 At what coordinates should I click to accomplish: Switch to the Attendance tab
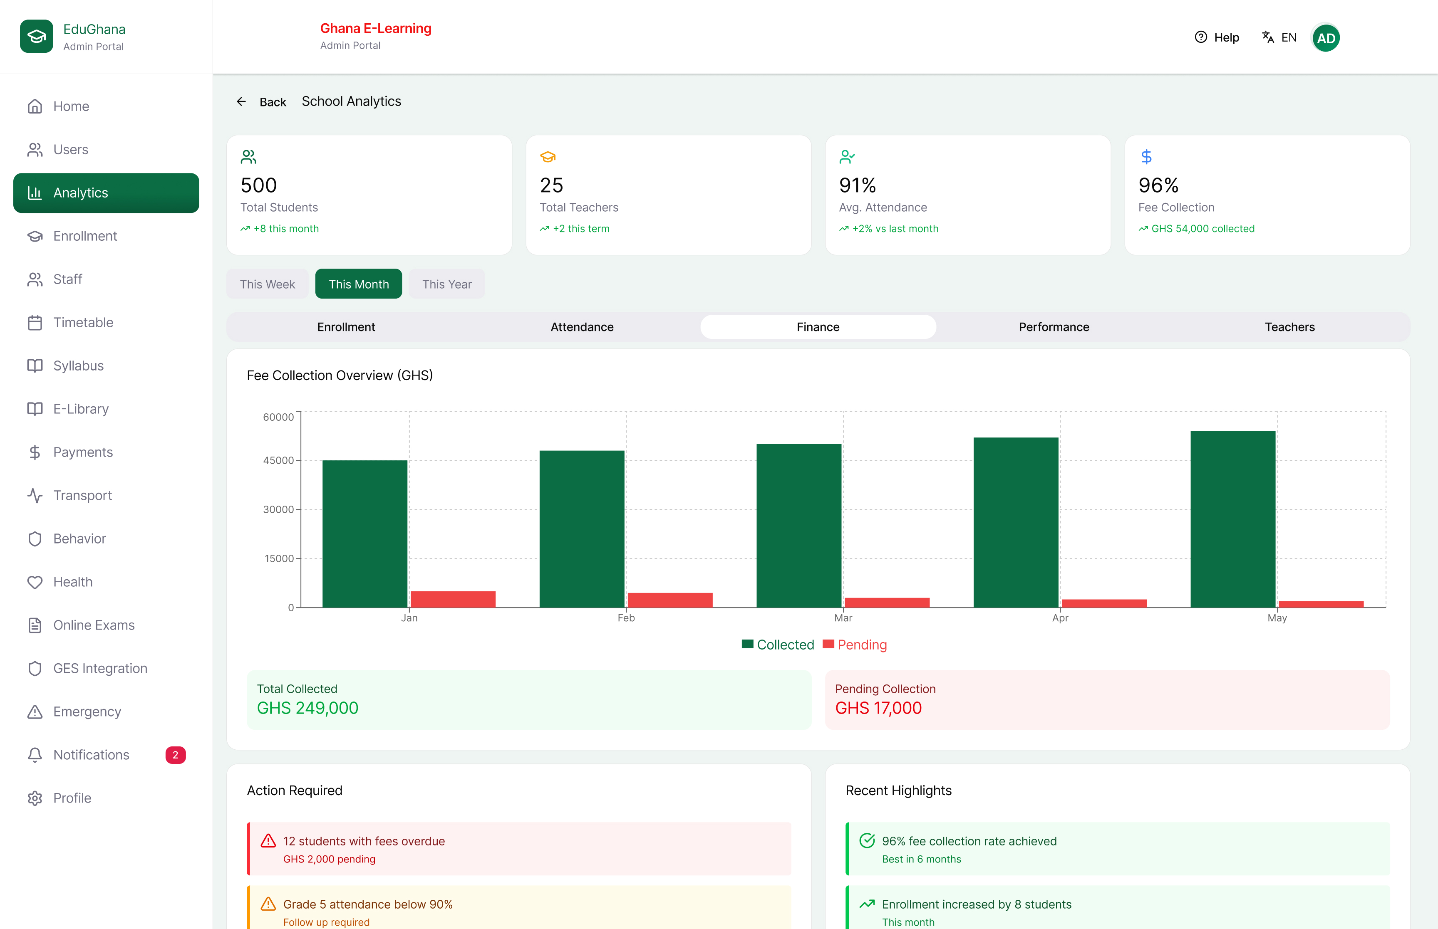583,327
